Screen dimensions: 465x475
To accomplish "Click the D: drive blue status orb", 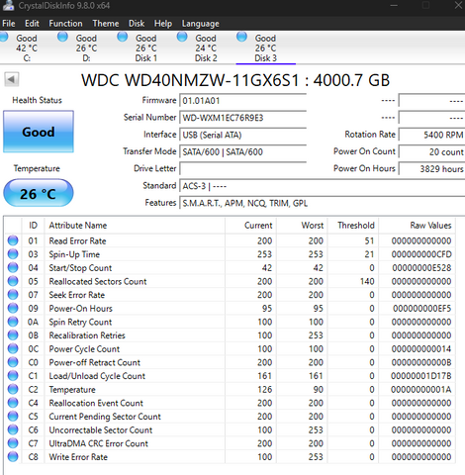I will [x=62, y=37].
